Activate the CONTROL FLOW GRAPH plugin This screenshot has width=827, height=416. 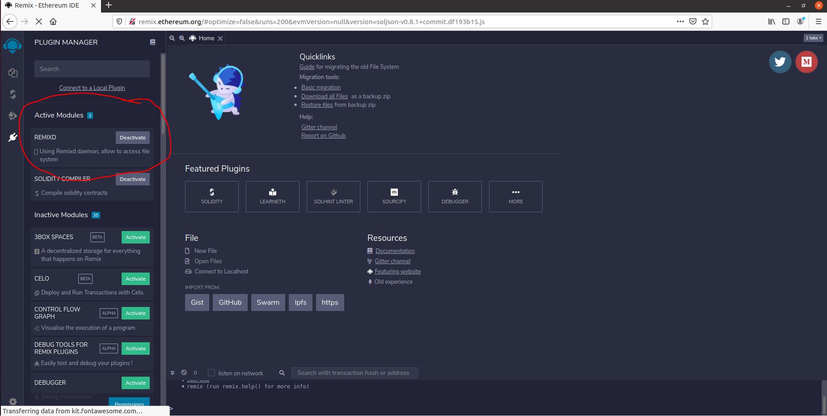coord(135,313)
